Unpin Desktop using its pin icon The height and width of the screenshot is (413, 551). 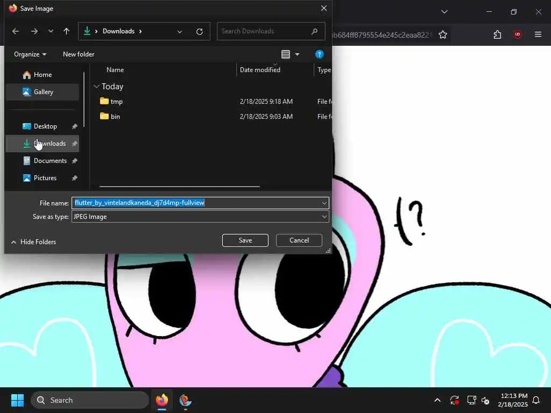point(74,126)
